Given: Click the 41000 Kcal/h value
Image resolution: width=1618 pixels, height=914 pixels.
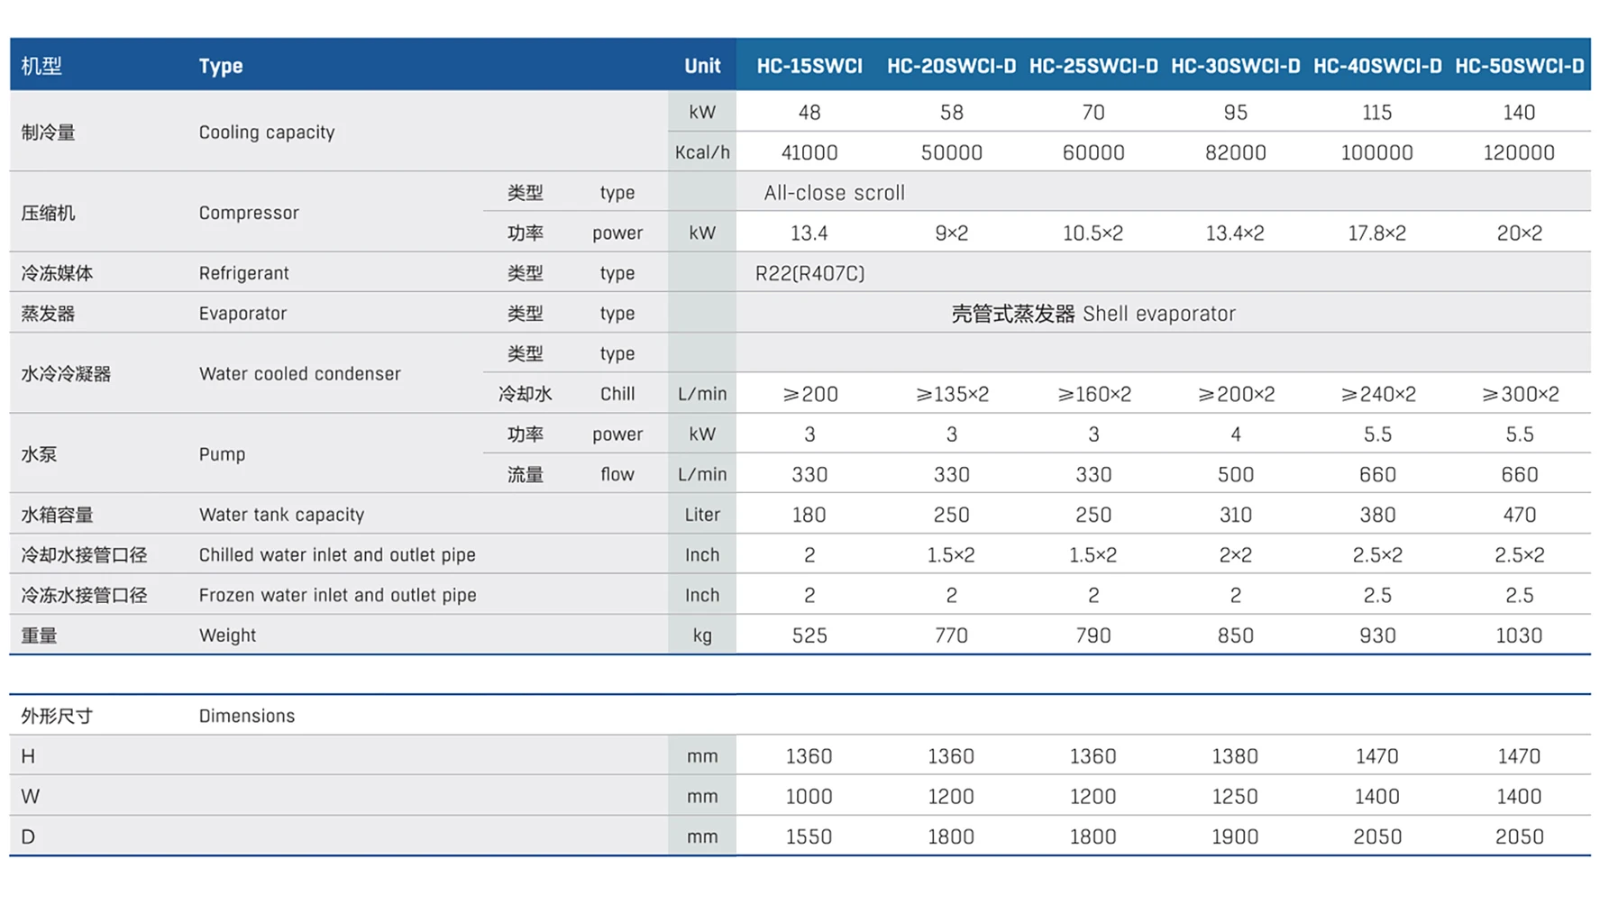Looking at the screenshot, I should point(809,152).
